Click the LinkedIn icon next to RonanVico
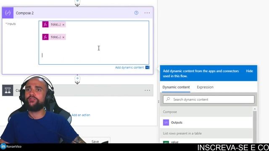The image size is (269, 151). click(3, 146)
